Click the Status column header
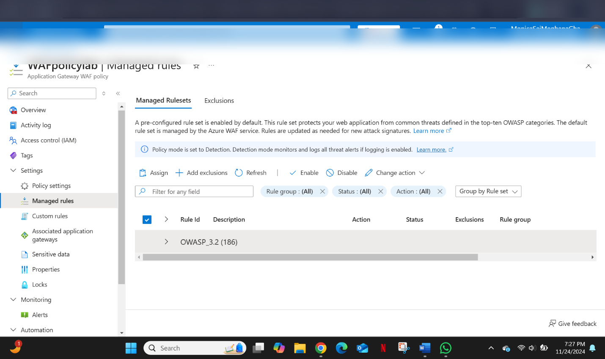The width and height of the screenshot is (605, 359). [415, 219]
